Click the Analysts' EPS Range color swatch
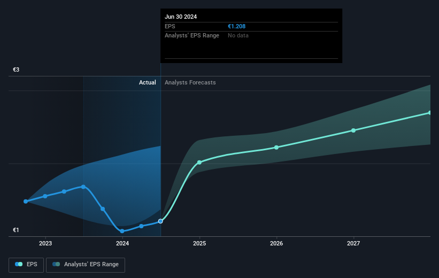This screenshot has height=278, width=439. [56, 264]
